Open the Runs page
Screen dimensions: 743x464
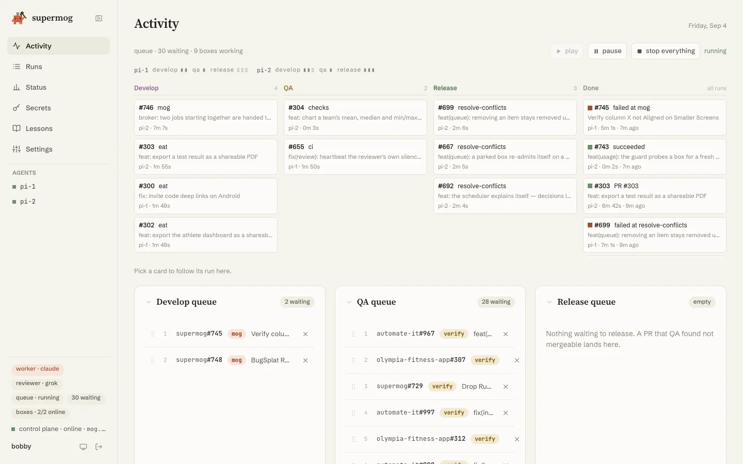58,67
